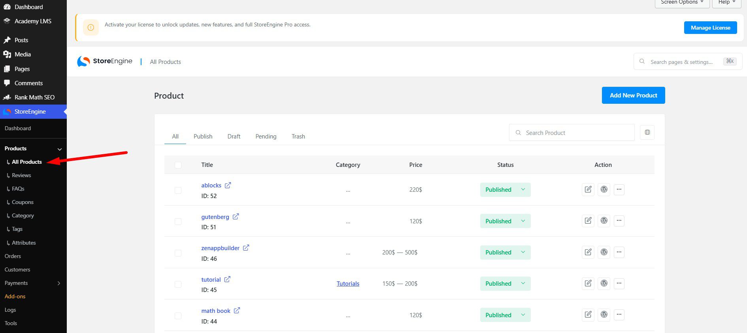This screenshot has width=747, height=333.
Task: Click WordPress icon in tutorial row
Action: [604, 283]
